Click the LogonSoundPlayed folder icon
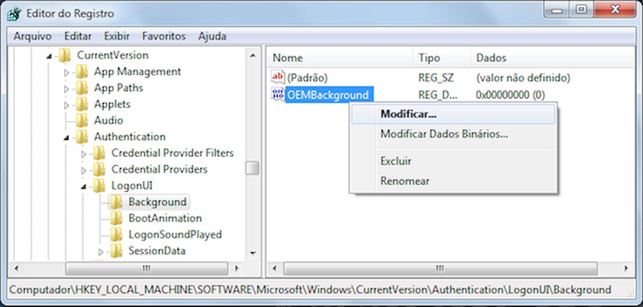Viewport: 643px width, 307px height. [x=116, y=234]
